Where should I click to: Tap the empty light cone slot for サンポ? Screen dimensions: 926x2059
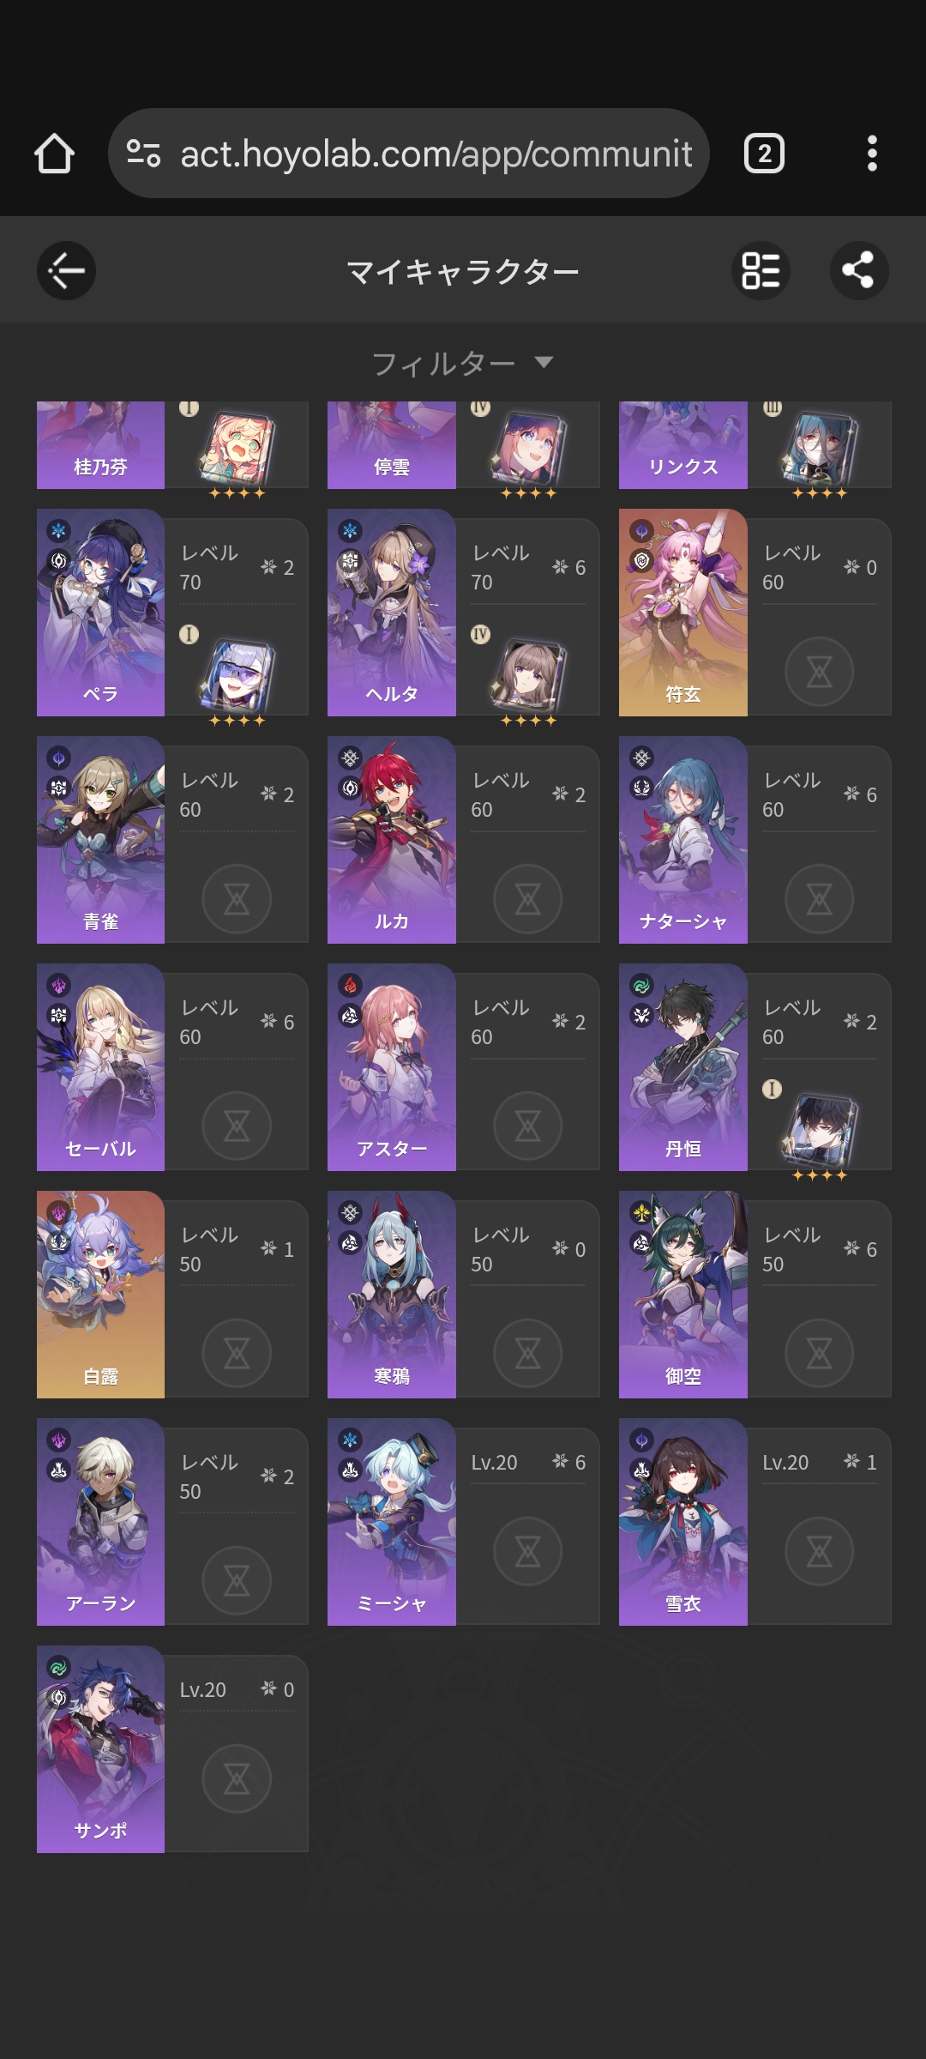click(237, 1778)
